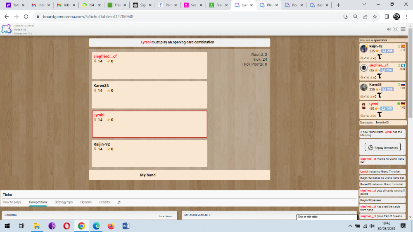The width and height of the screenshot is (413, 232).
Task: Click the music note icon tab
Action: point(119,202)
